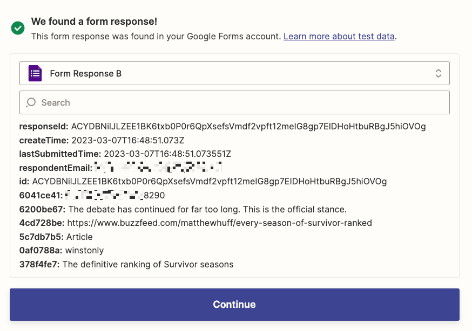Click the purple Google Forms icon
This screenshot has height=331, width=472.
coord(35,73)
